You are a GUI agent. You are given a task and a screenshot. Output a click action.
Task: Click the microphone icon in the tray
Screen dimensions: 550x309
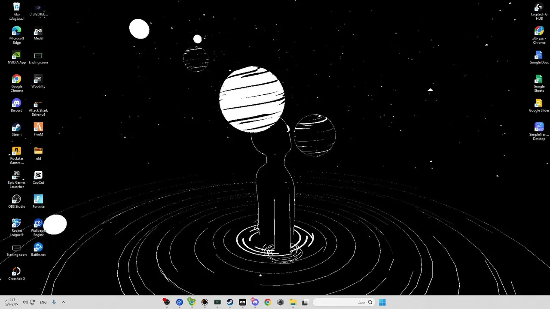(x=54, y=302)
